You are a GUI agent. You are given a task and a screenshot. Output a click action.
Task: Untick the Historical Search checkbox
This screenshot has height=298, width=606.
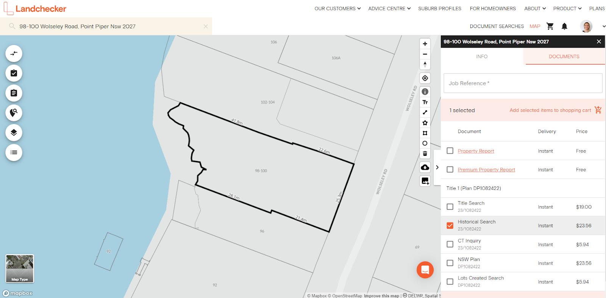[450, 225]
